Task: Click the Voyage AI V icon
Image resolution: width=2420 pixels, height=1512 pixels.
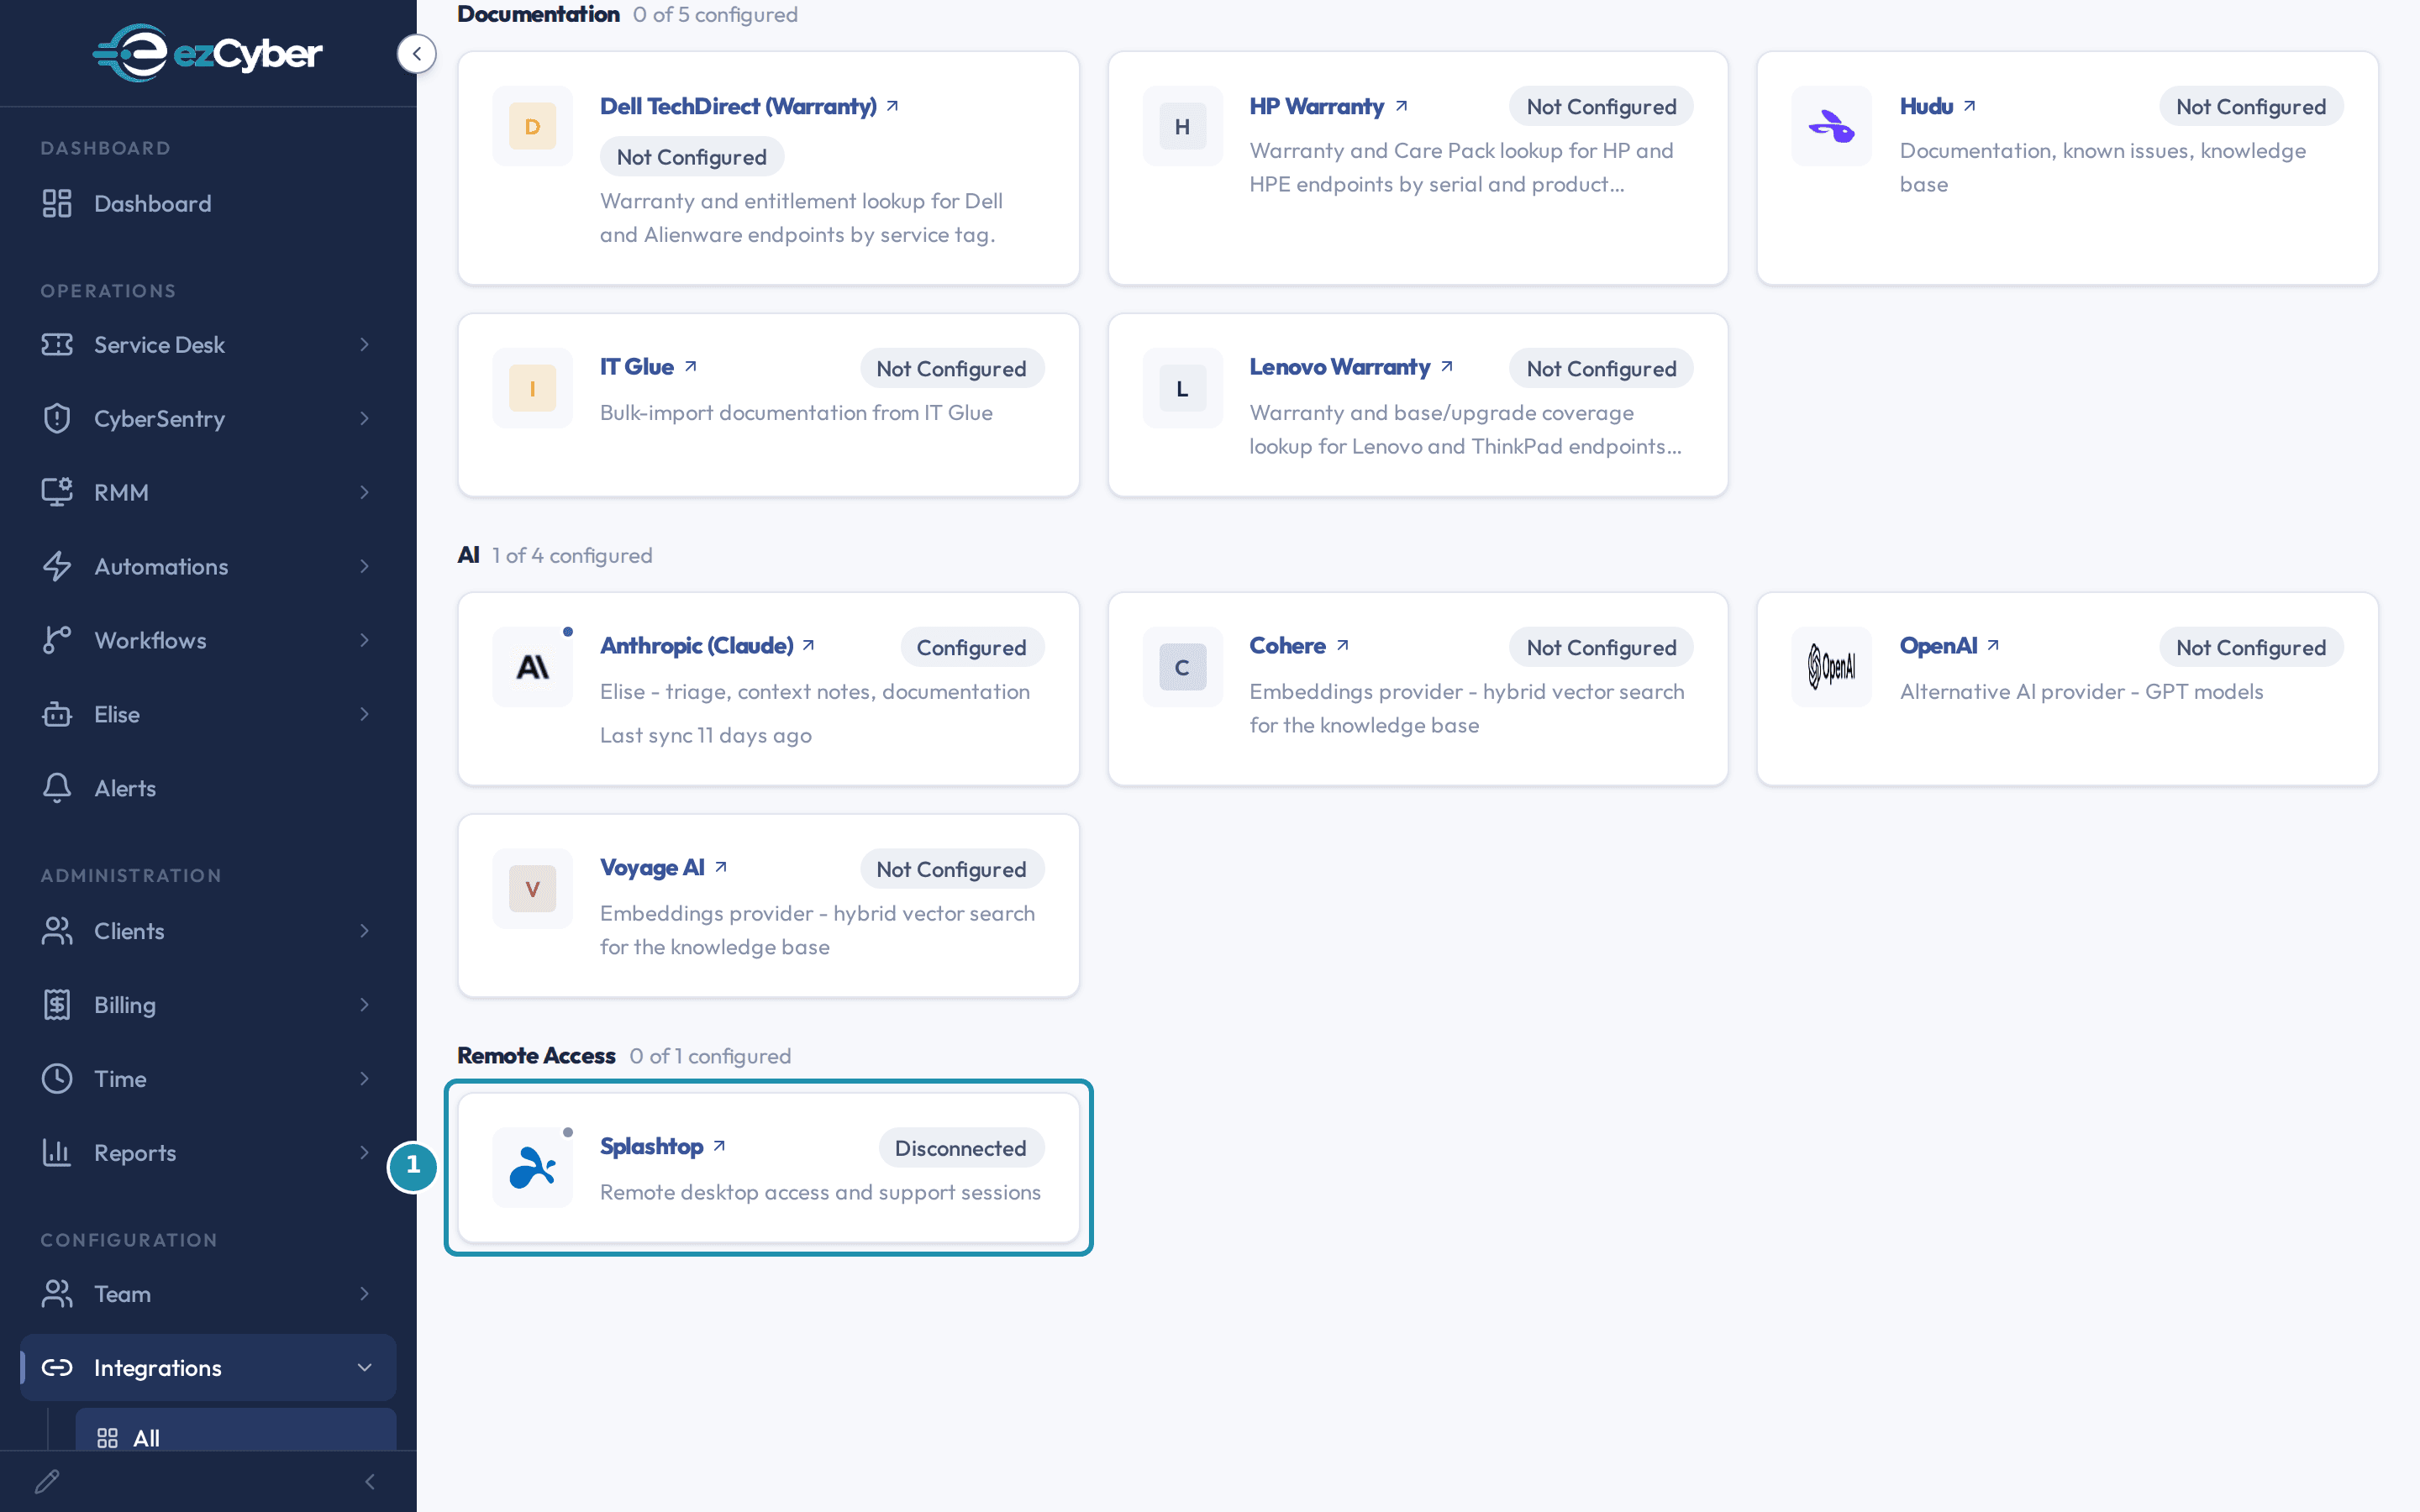Action: [x=532, y=889]
